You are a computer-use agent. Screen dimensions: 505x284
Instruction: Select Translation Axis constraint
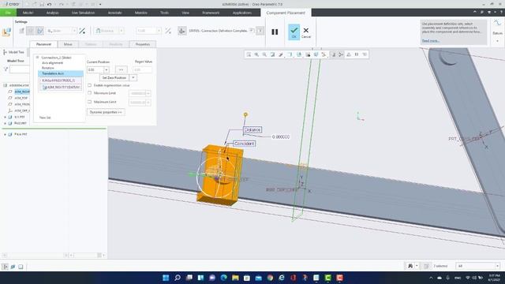61,73
